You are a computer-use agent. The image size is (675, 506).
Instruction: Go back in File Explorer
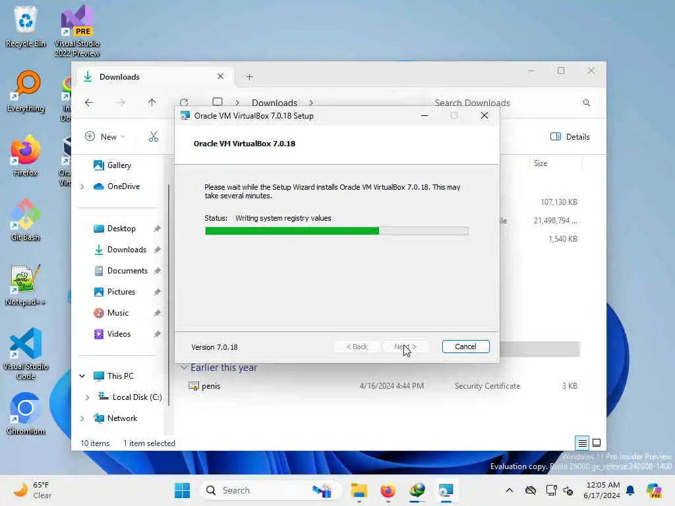pyautogui.click(x=89, y=102)
